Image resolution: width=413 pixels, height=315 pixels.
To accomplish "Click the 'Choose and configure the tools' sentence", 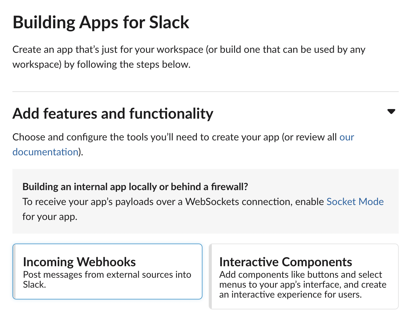I will click(183, 144).
